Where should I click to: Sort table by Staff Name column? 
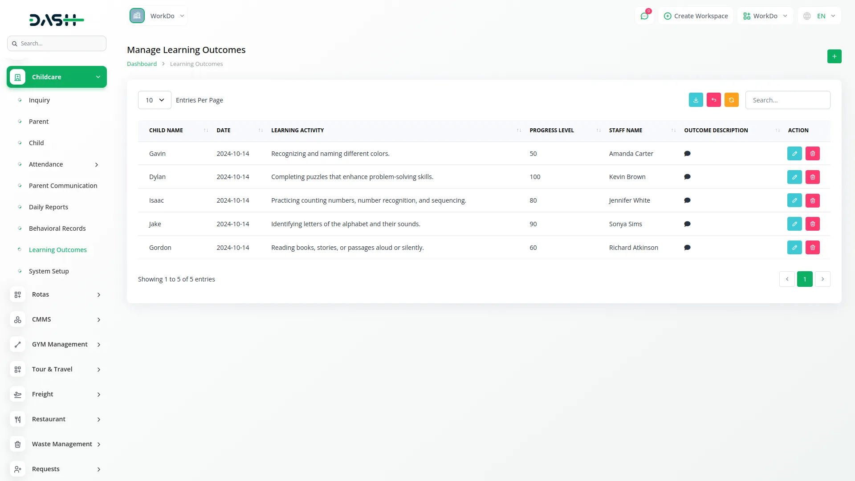[x=625, y=130]
